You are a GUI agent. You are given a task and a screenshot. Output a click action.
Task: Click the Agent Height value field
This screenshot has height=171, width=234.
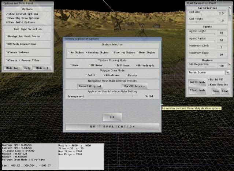222,33
